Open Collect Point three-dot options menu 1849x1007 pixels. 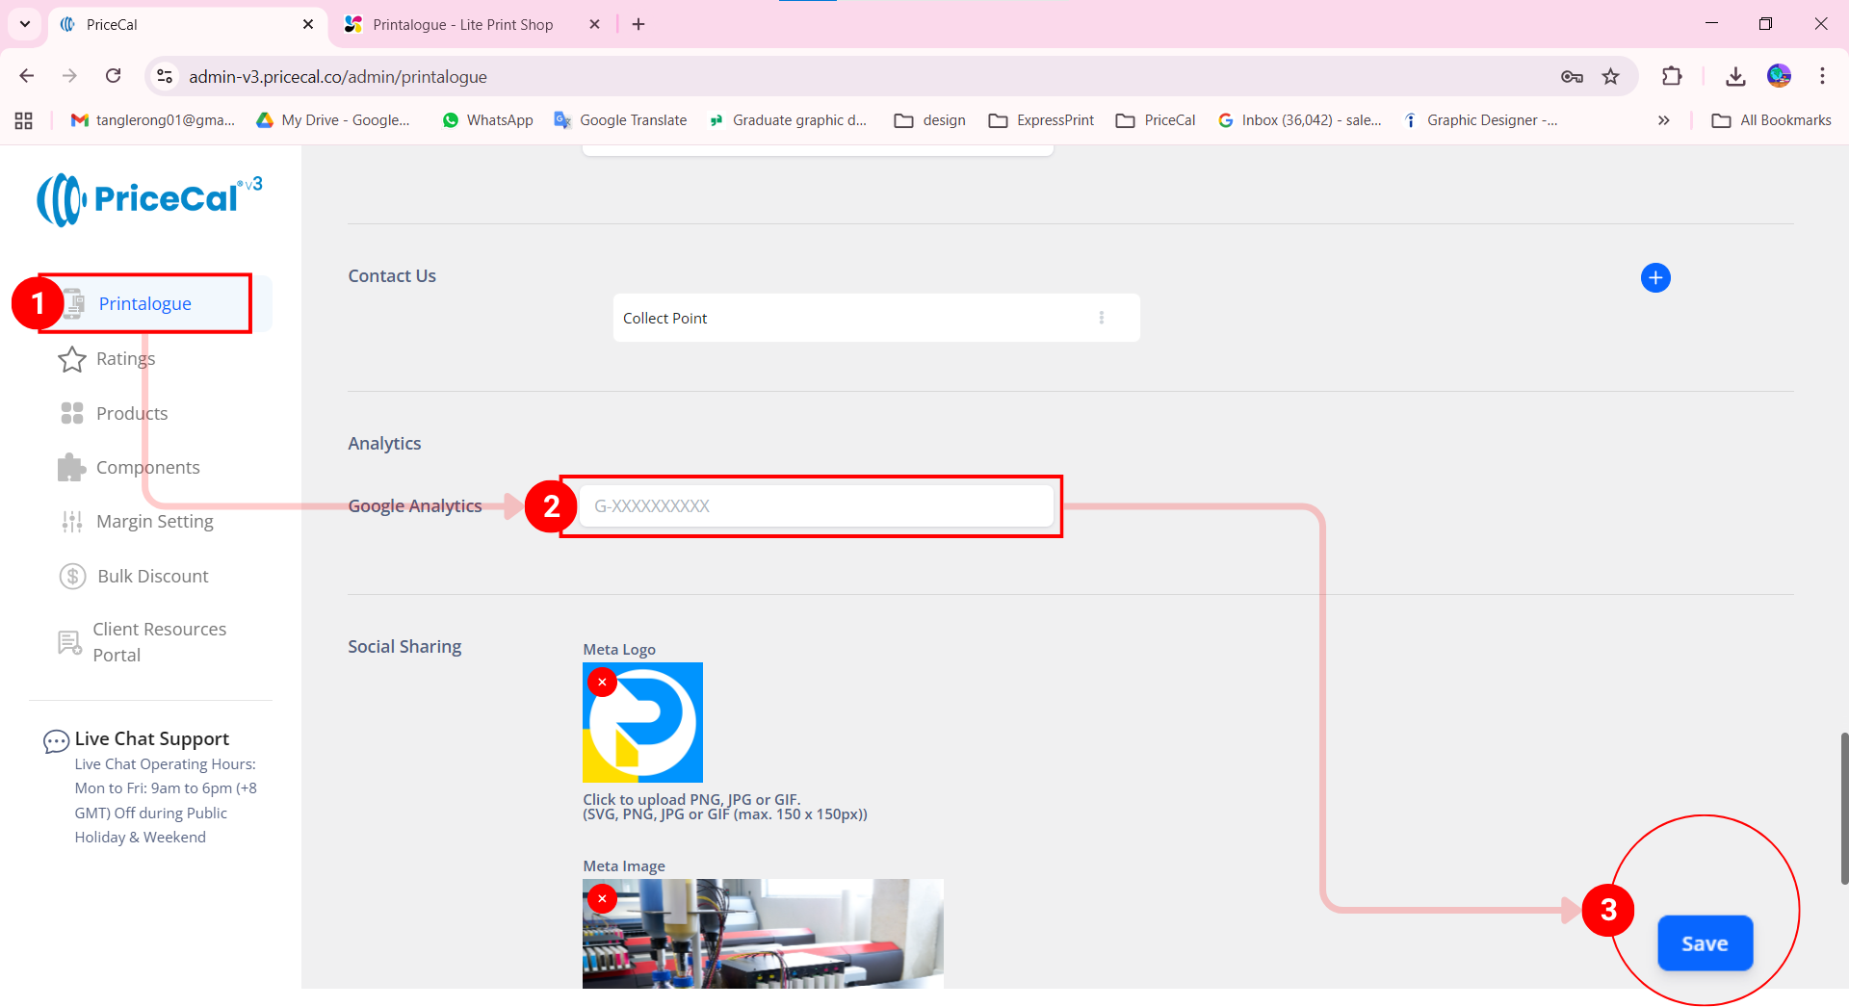(x=1101, y=318)
